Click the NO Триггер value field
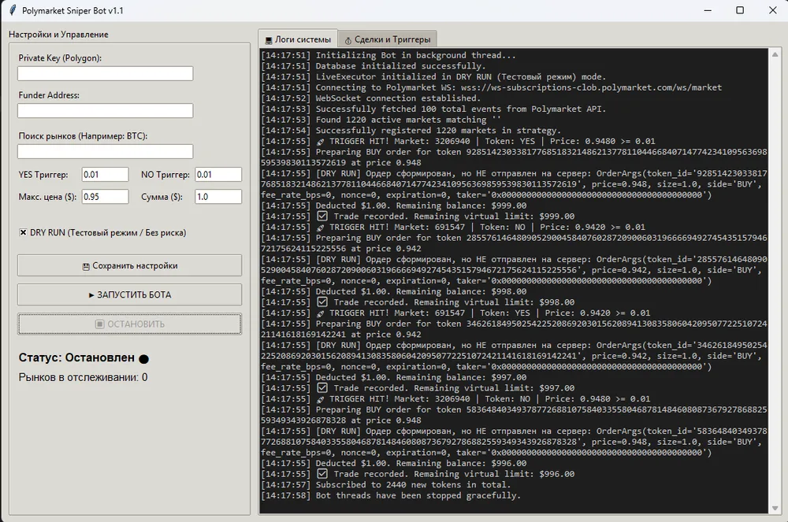The width and height of the screenshot is (788, 522). [x=218, y=175]
